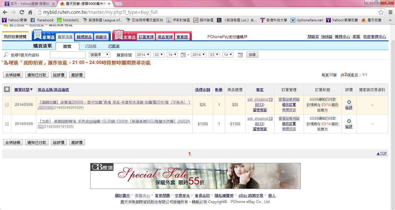Open the 樹德科技大學 bookmark
The image size is (395, 210).
(x=274, y=20)
